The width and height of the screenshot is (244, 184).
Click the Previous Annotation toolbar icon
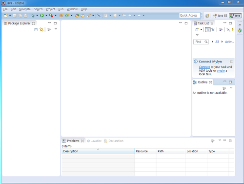point(115,16)
